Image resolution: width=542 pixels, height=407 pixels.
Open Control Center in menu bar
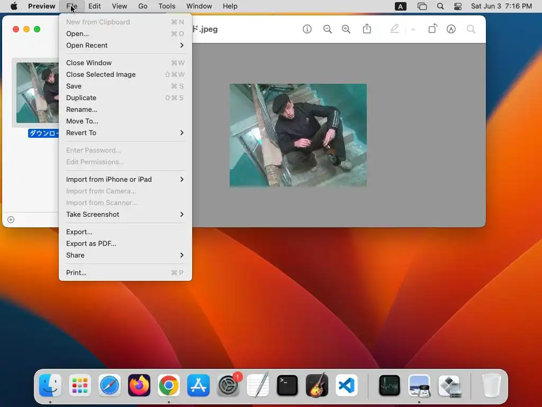[x=458, y=6]
